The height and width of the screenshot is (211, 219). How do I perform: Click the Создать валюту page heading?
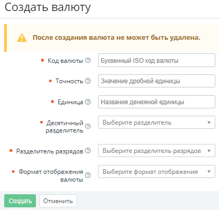tap(47, 7)
